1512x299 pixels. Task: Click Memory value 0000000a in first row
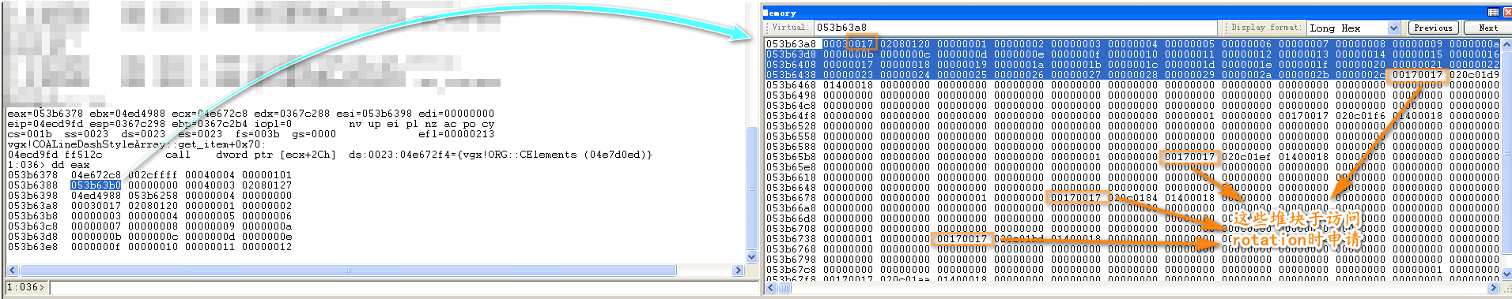1474,44
